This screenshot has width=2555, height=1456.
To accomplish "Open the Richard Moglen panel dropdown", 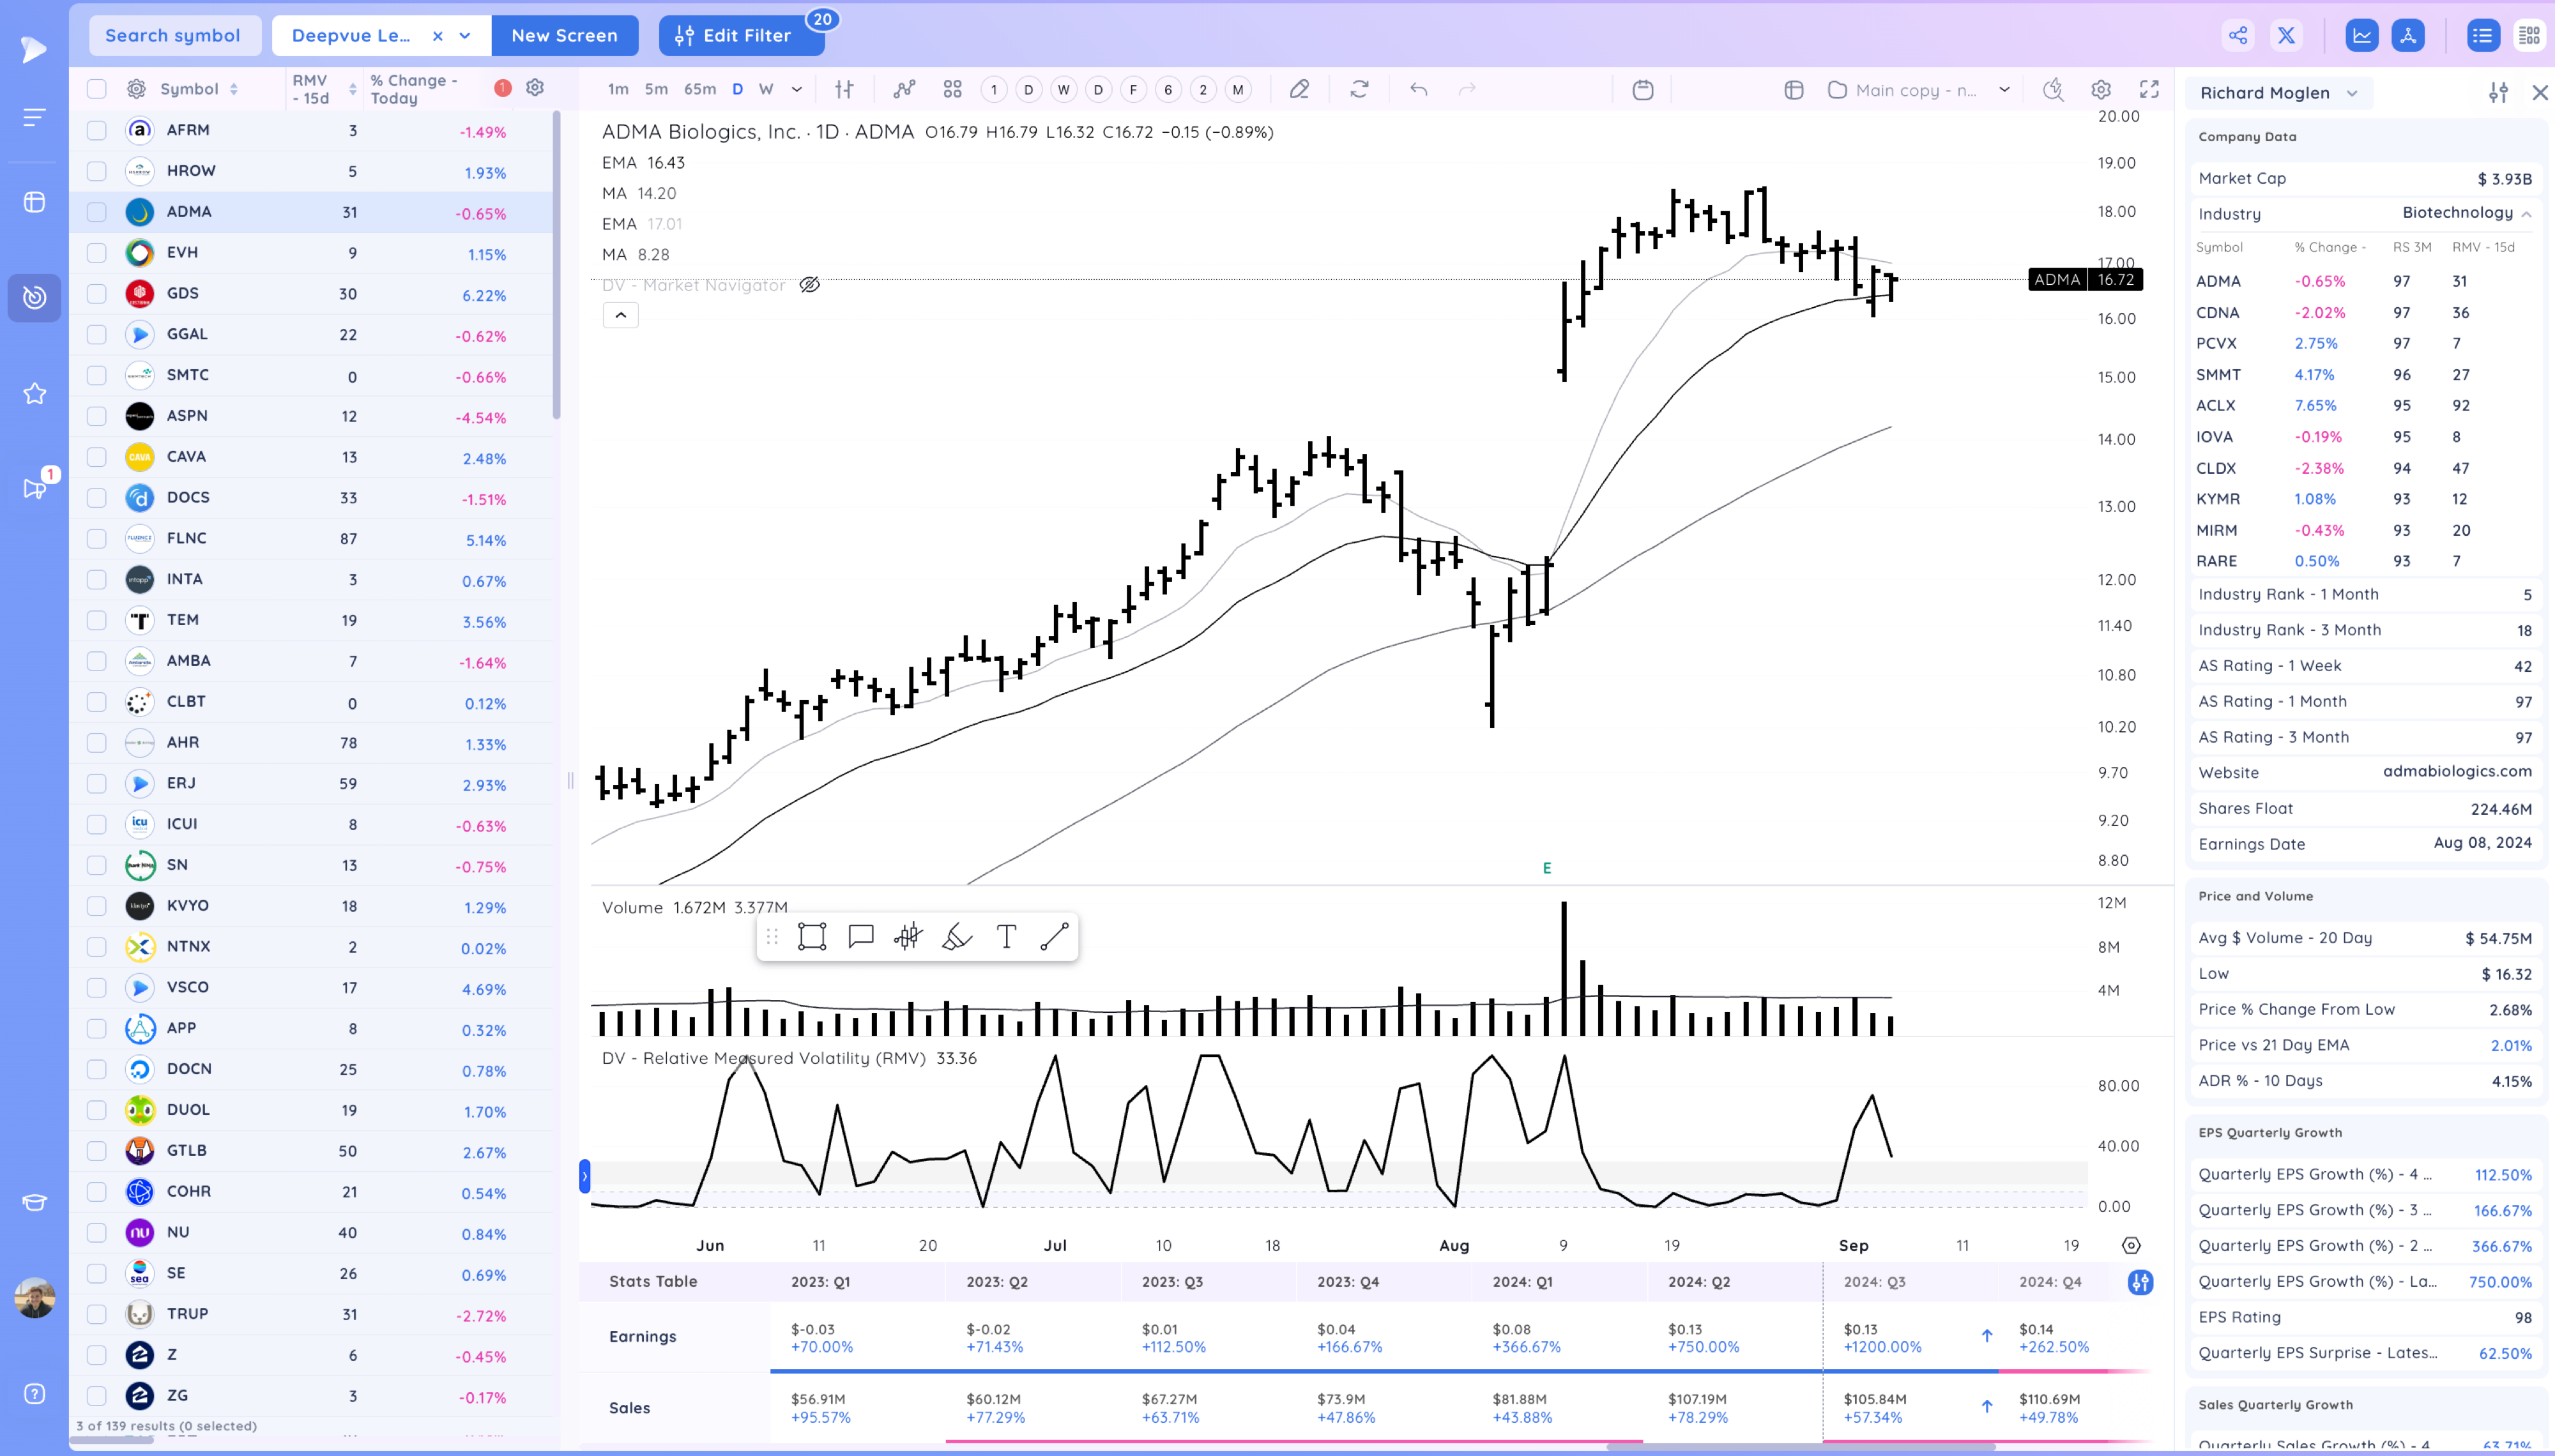I will (2352, 93).
